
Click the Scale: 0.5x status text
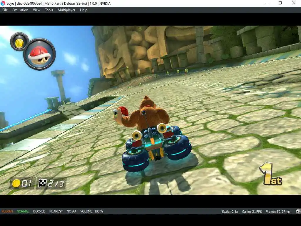230,212
